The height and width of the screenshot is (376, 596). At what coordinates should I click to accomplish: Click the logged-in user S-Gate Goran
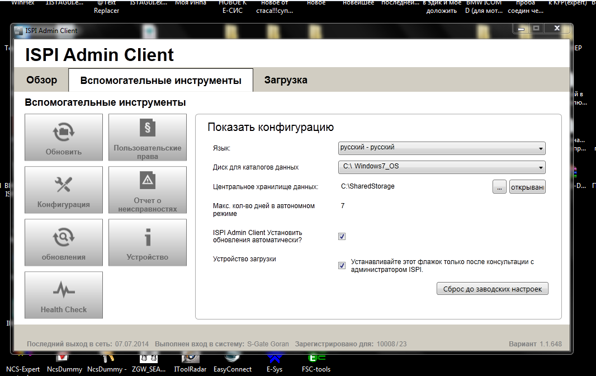coord(268,344)
